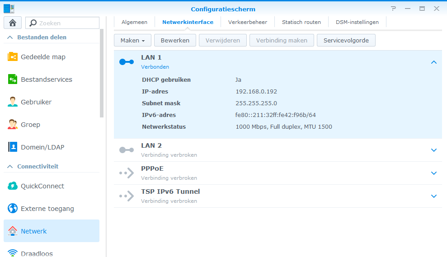This screenshot has width=447, height=257.
Task: Expand the LAN 2 interface row
Action: tap(433, 150)
